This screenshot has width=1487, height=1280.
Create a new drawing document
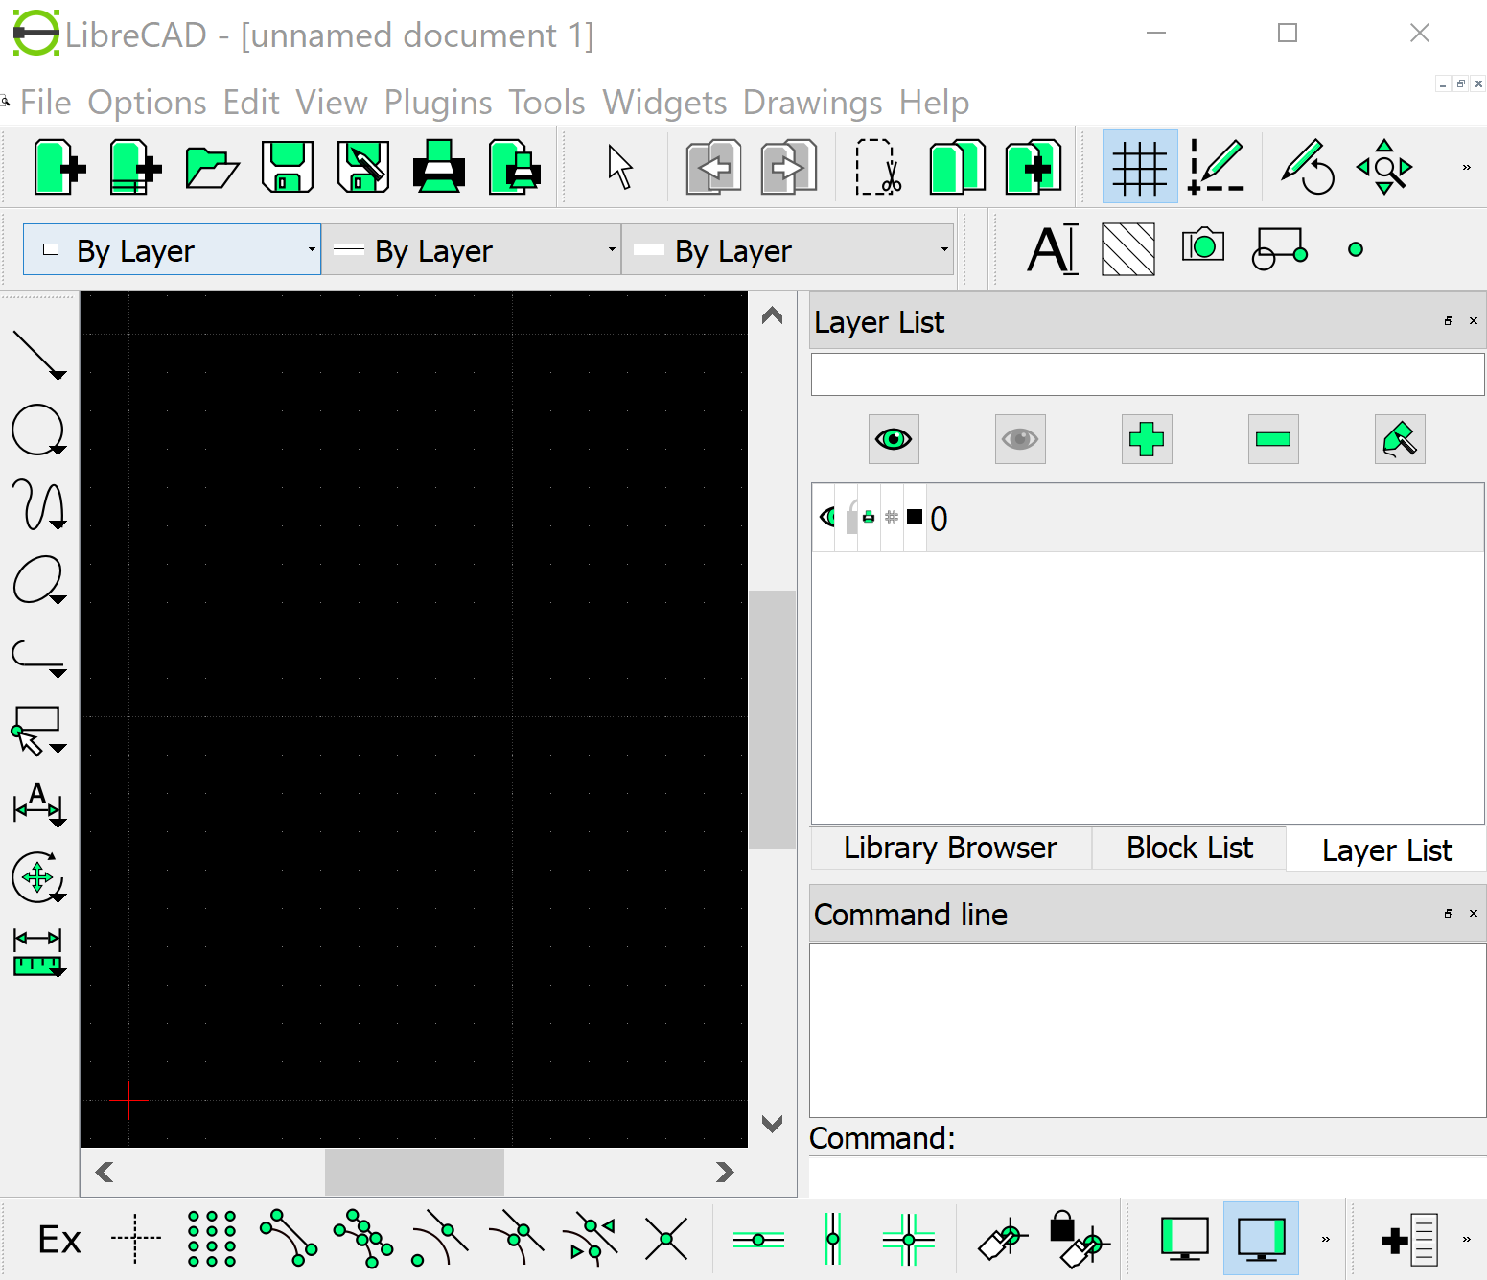pos(59,167)
